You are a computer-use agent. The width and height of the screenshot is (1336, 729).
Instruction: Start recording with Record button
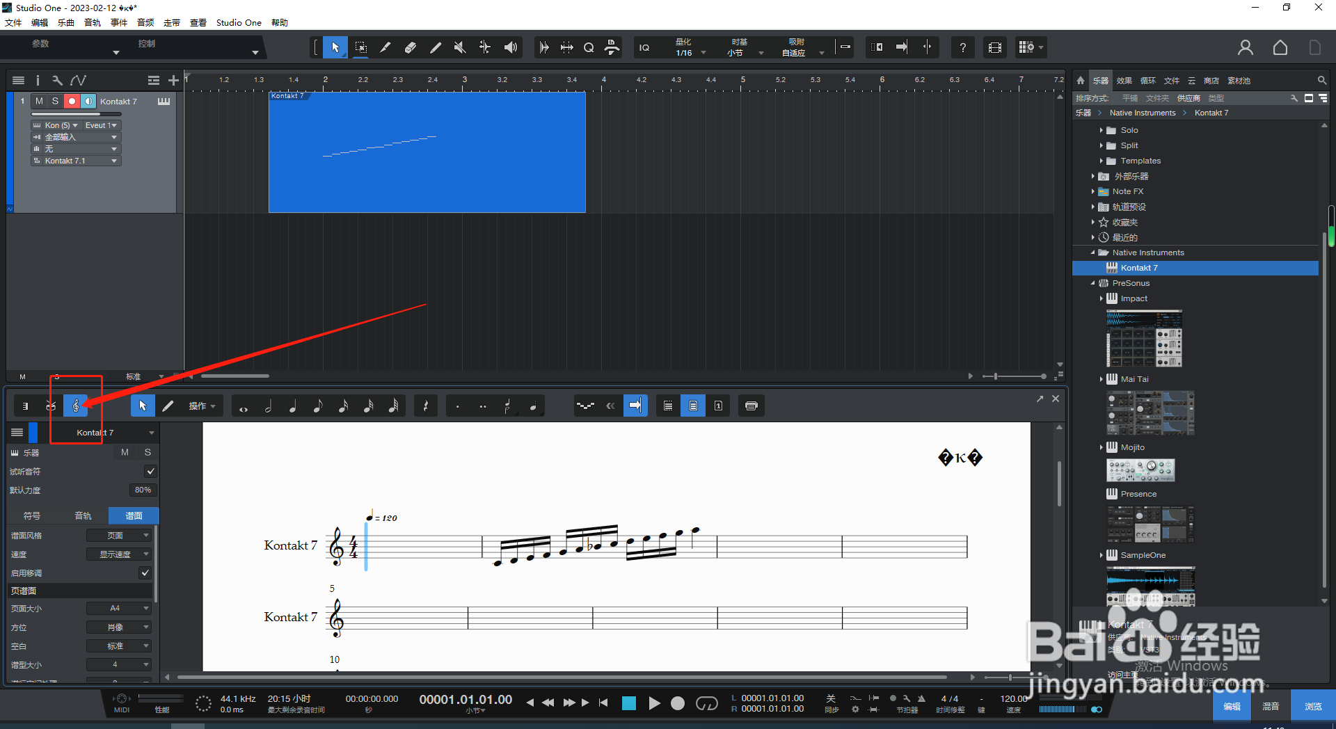pyautogui.click(x=678, y=704)
